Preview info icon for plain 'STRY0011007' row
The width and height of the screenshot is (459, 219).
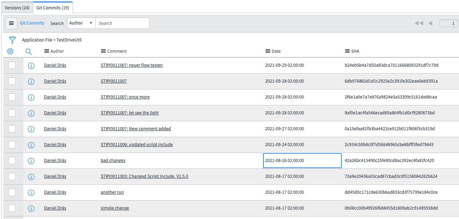(31, 82)
